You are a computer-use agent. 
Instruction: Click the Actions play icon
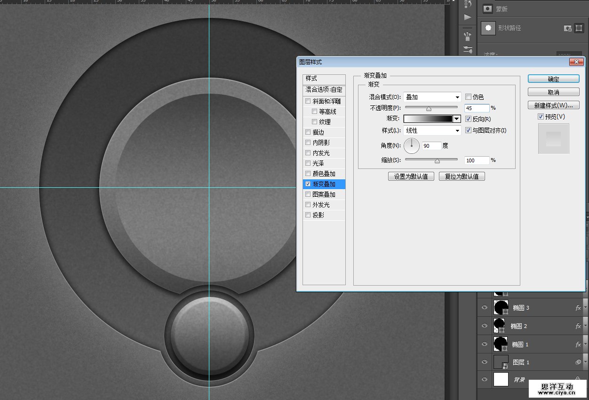(468, 17)
